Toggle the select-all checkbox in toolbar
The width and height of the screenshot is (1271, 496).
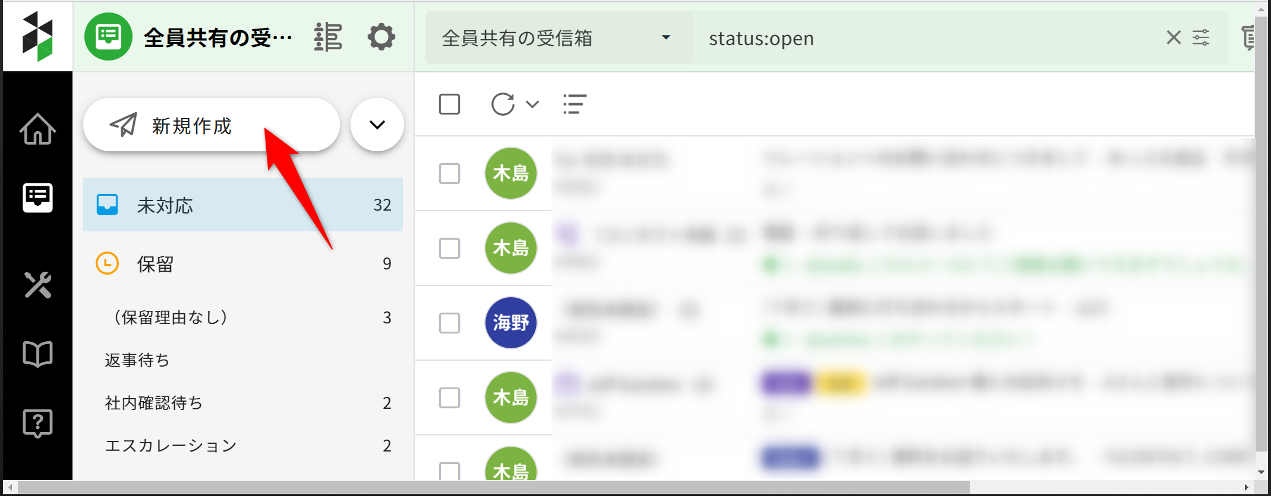pyautogui.click(x=449, y=104)
